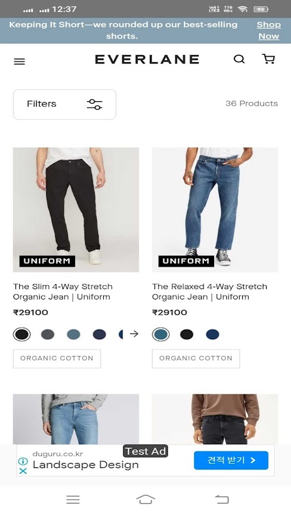Open the Relaxed jean product image
Image resolution: width=291 pixels, height=513 pixels.
[215, 210]
